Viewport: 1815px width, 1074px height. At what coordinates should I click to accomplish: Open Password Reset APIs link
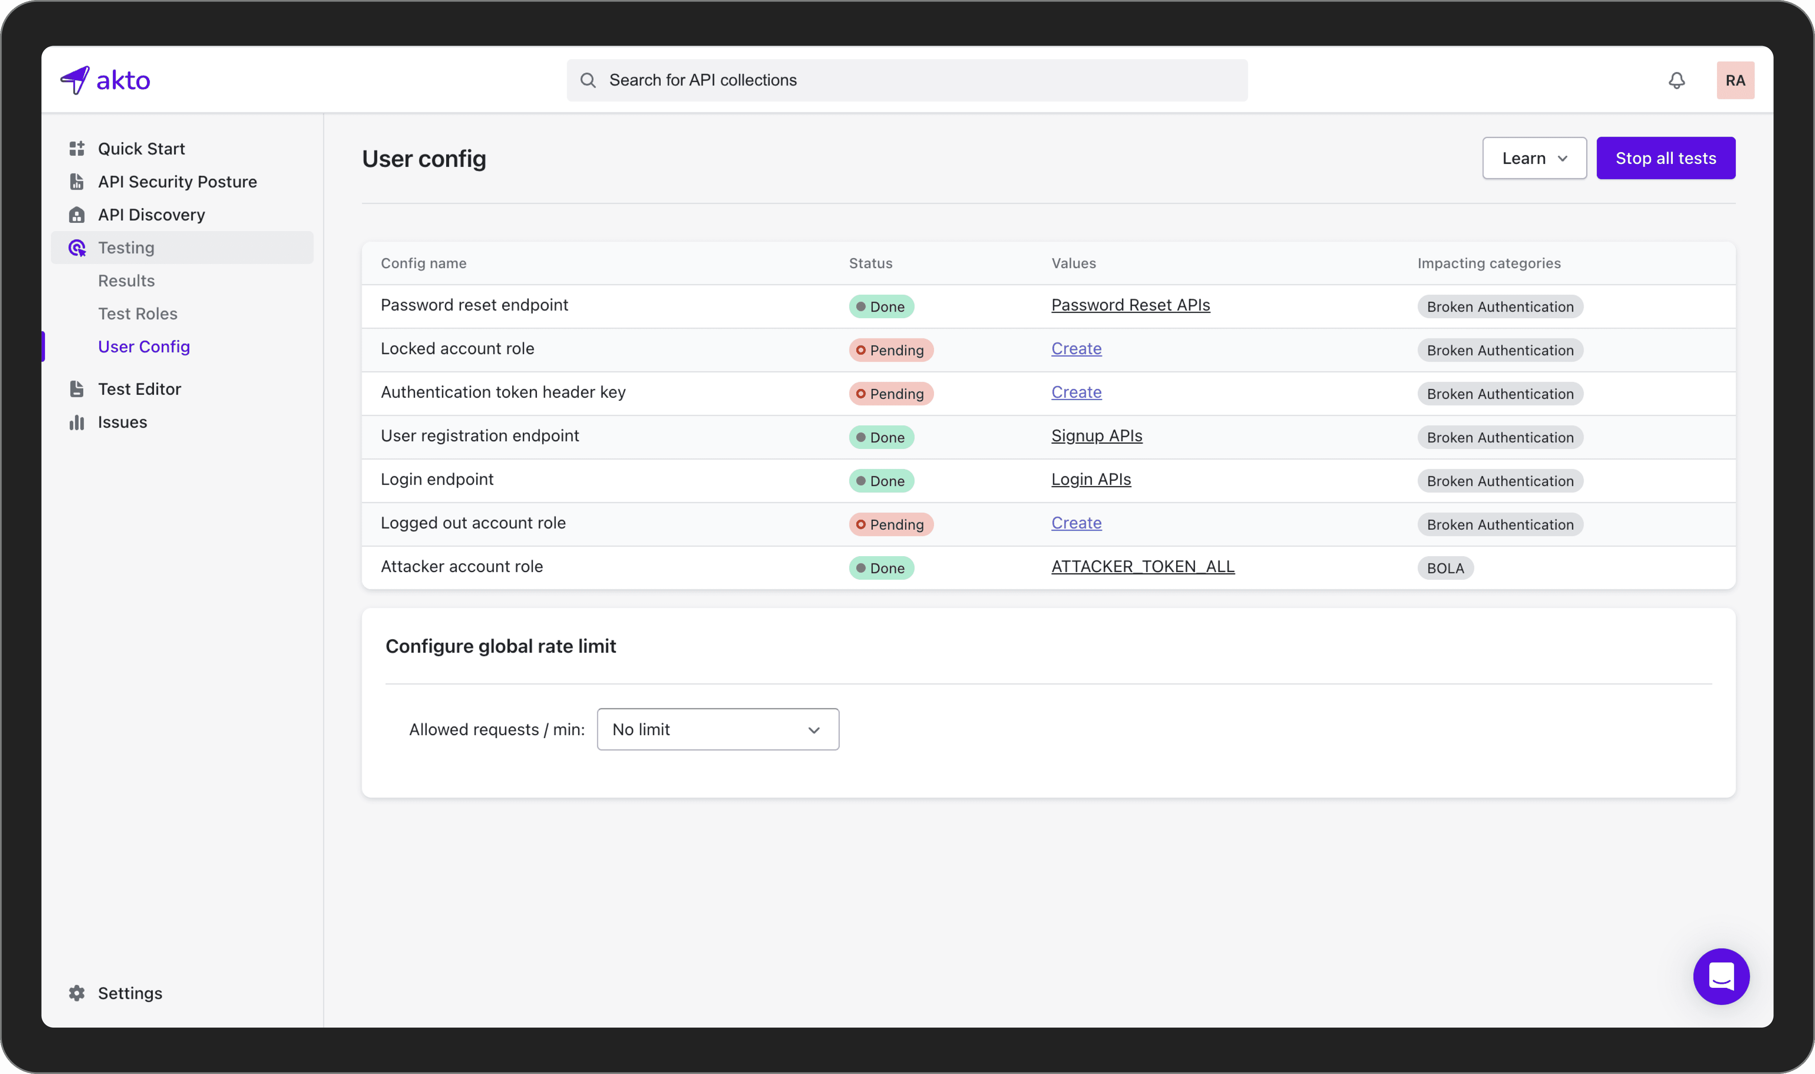[x=1129, y=304]
